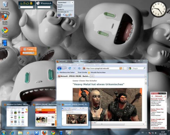Go to Firefox home page icon
The height and width of the screenshot is (135, 170).
click(x=79, y=68)
